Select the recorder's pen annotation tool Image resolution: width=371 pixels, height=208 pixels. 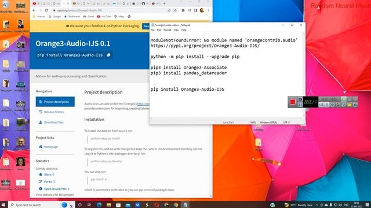pos(344,105)
